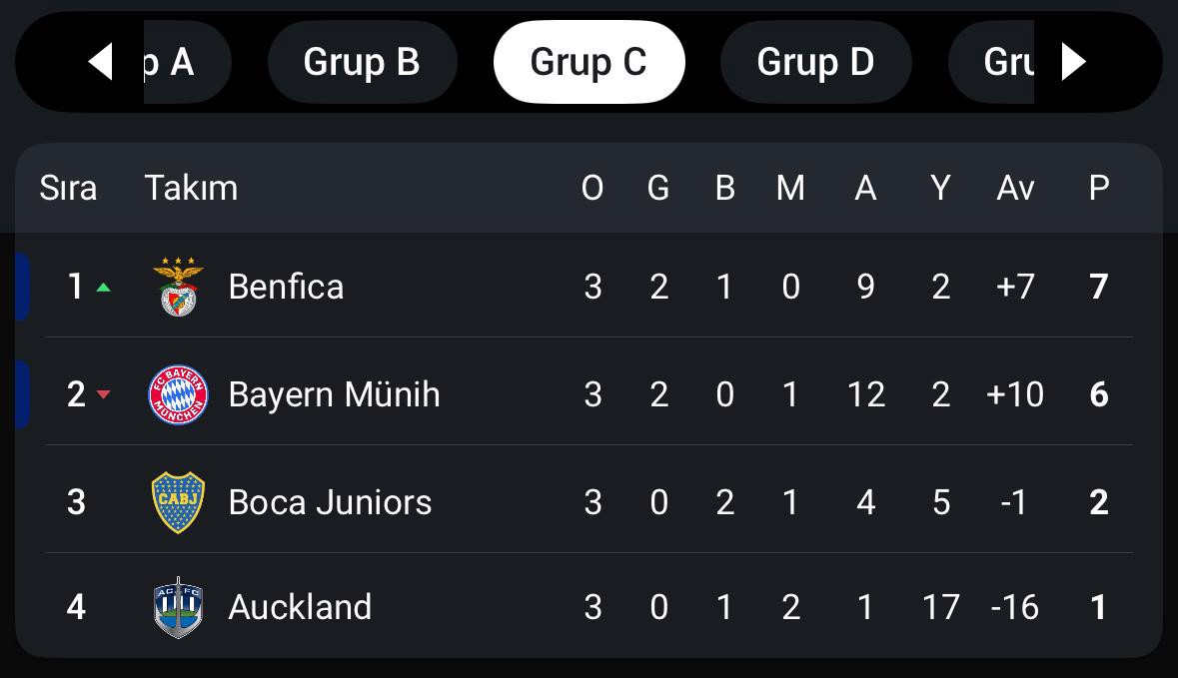This screenshot has height=678, width=1178.
Task: Open the Benfica team name link
Action: (x=286, y=287)
